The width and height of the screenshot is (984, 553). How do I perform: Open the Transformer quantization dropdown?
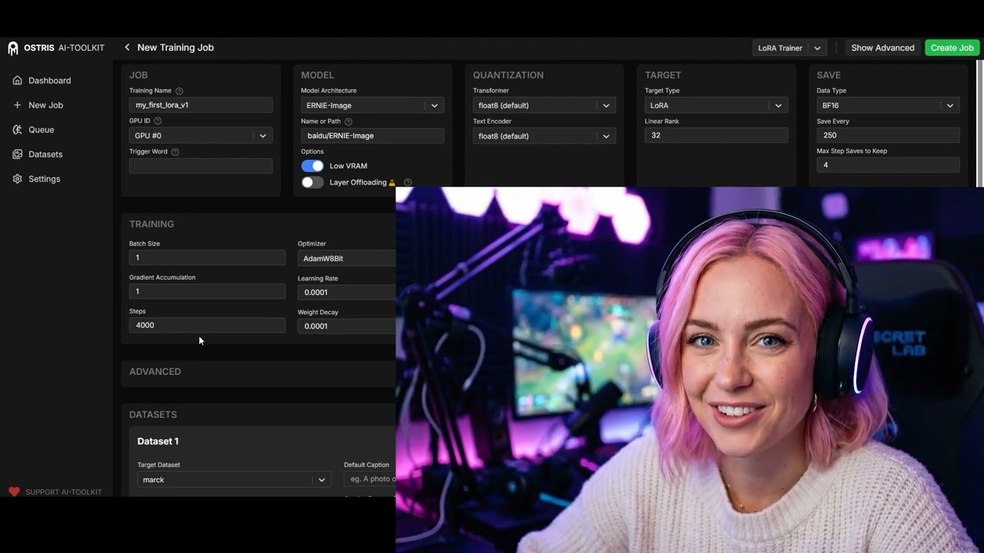[544, 105]
